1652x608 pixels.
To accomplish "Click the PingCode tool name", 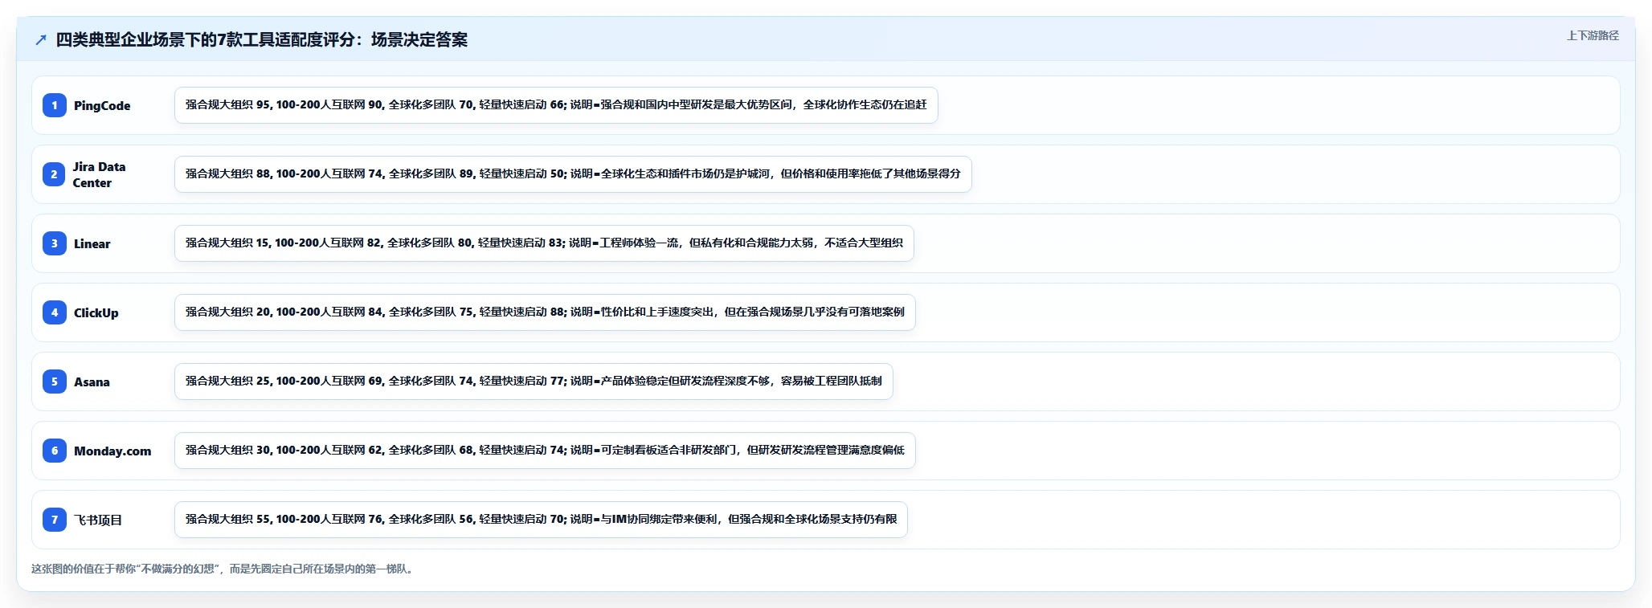I will (102, 106).
